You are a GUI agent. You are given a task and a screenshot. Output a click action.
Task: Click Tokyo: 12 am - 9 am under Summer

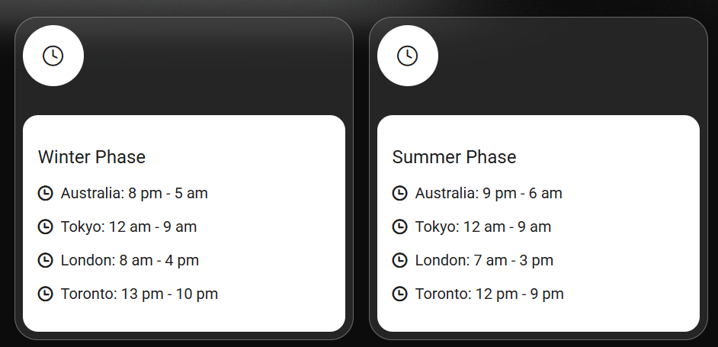point(483,227)
